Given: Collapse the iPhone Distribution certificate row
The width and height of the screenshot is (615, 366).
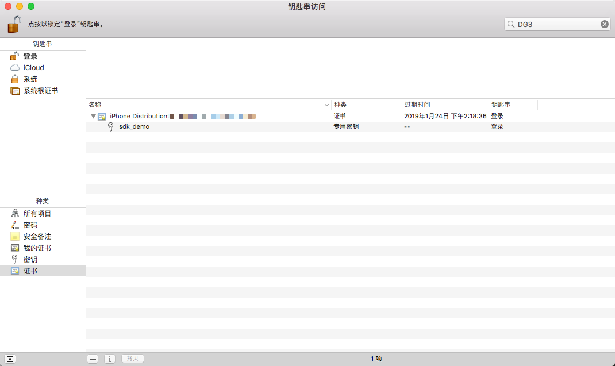Looking at the screenshot, I should (93, 117).
